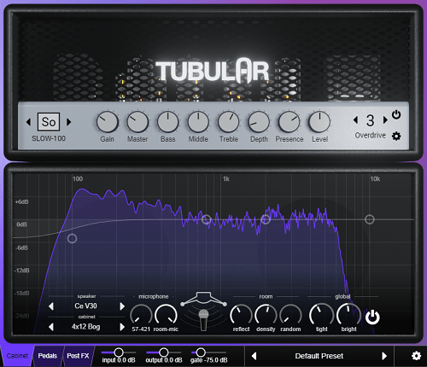Switch to next amp model after SLOW-100
427x367 pixels.
68,122
